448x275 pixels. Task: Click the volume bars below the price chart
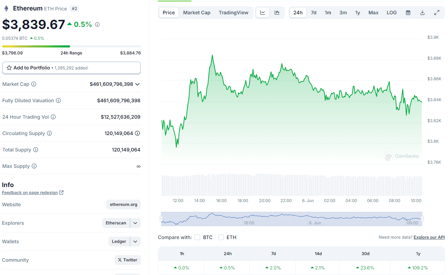[x=292, y=185]
